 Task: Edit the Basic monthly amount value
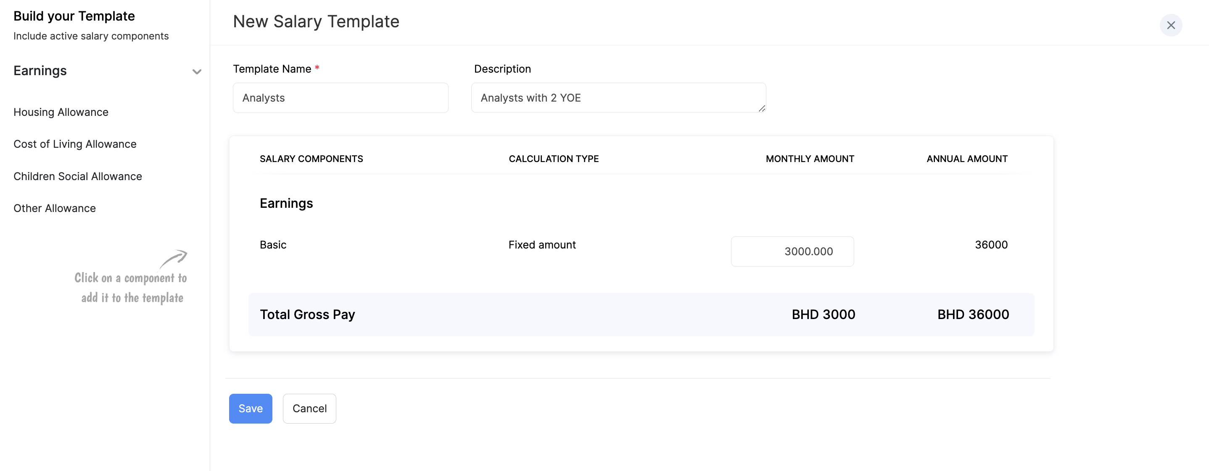(792, 251)
